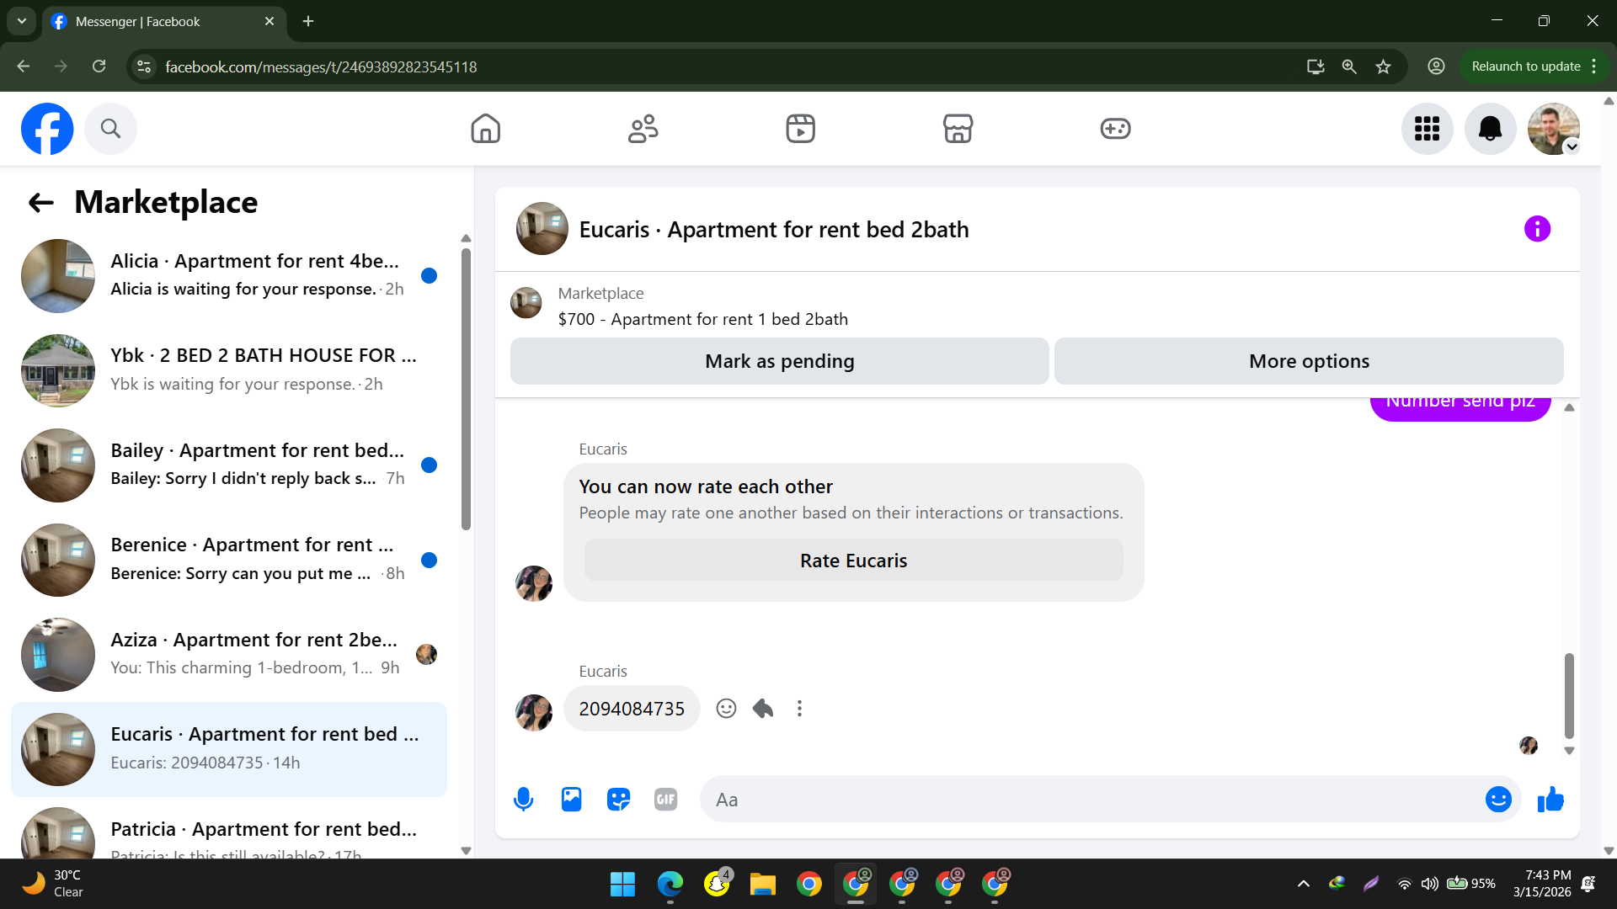The width and height of the screenshot is (1617, 909).
Task: Click Alicia's conversation avatar
Action: pos(58,276)
